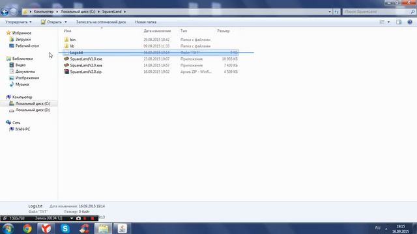
Task: Expand the Открыть dropdown arrow
Action: coord(66,22)
